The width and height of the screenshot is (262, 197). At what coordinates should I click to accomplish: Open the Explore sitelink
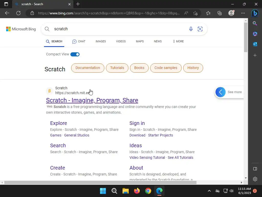coord(59,123)
